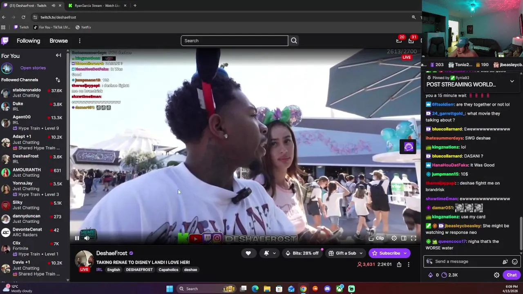523x294 pixels.
Task: Collapse the For You sidebar
Action: (58, 56)
